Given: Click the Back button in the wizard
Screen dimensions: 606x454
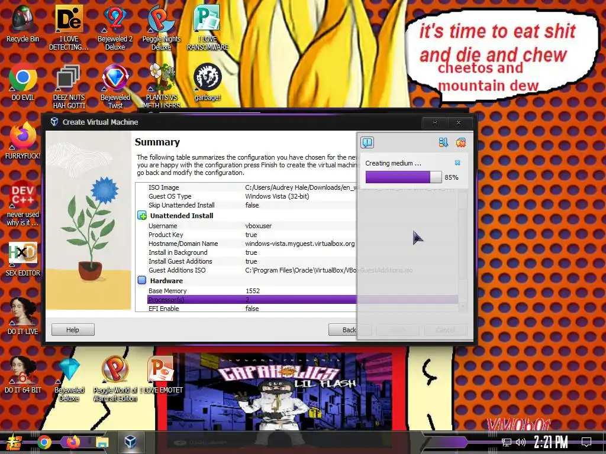Looking at the screenshot, I should 349,330.
